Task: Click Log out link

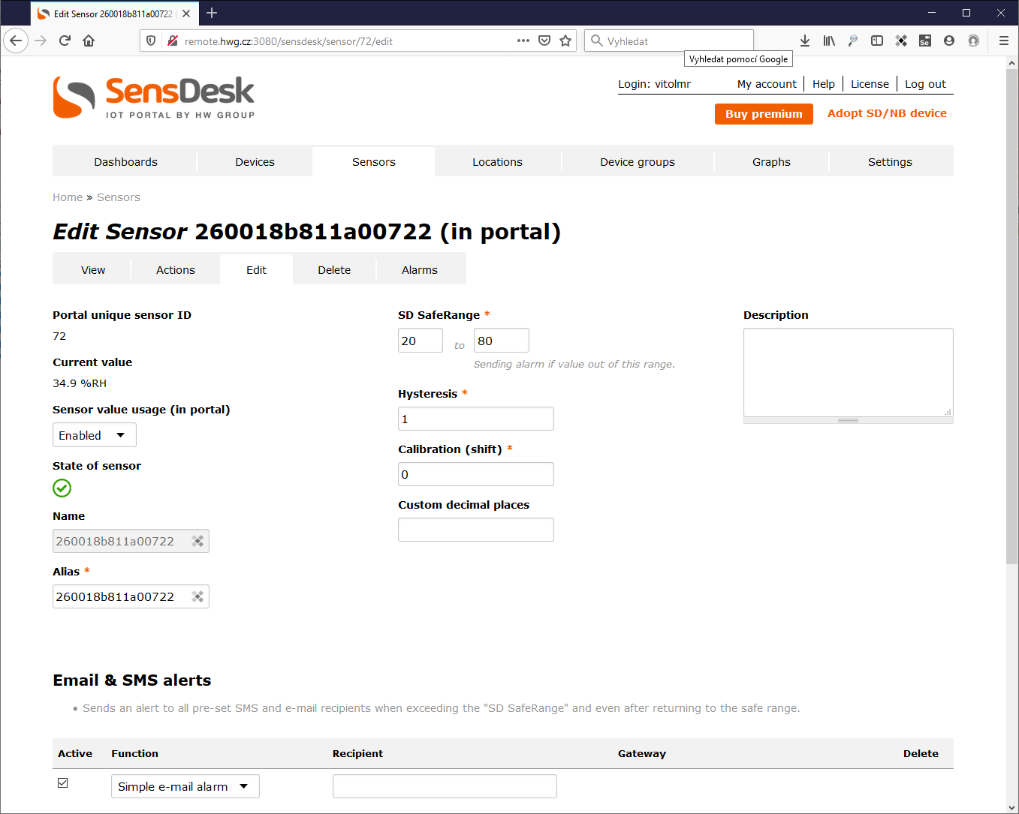Action: pos(925,84)
